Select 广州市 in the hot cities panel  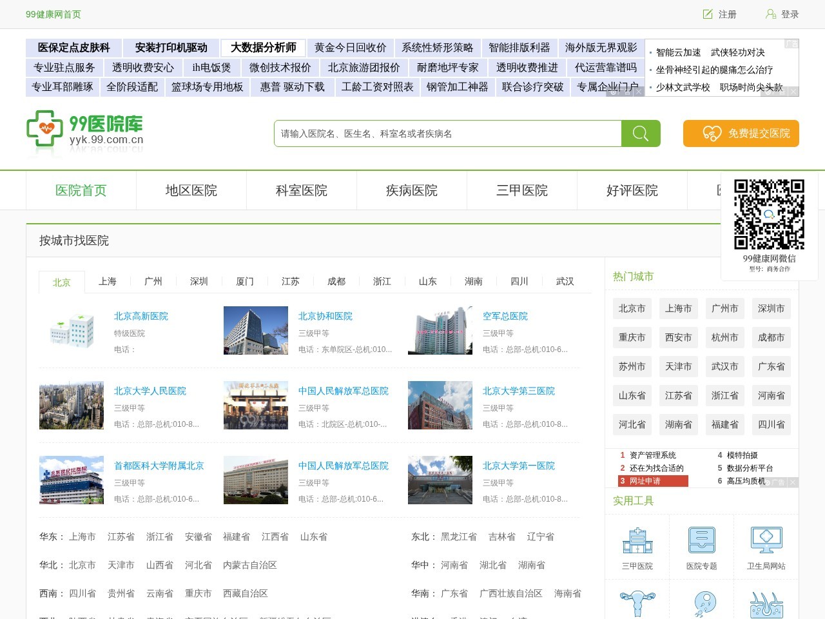[724, 308]
